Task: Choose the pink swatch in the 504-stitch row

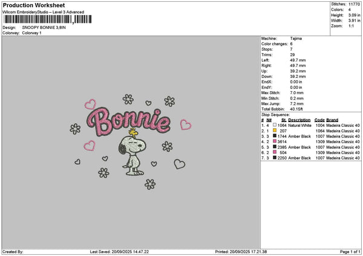Action: point(275,152)
